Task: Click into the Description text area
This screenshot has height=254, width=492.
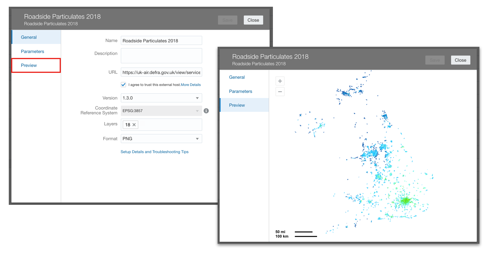Action: pos(161,56)
